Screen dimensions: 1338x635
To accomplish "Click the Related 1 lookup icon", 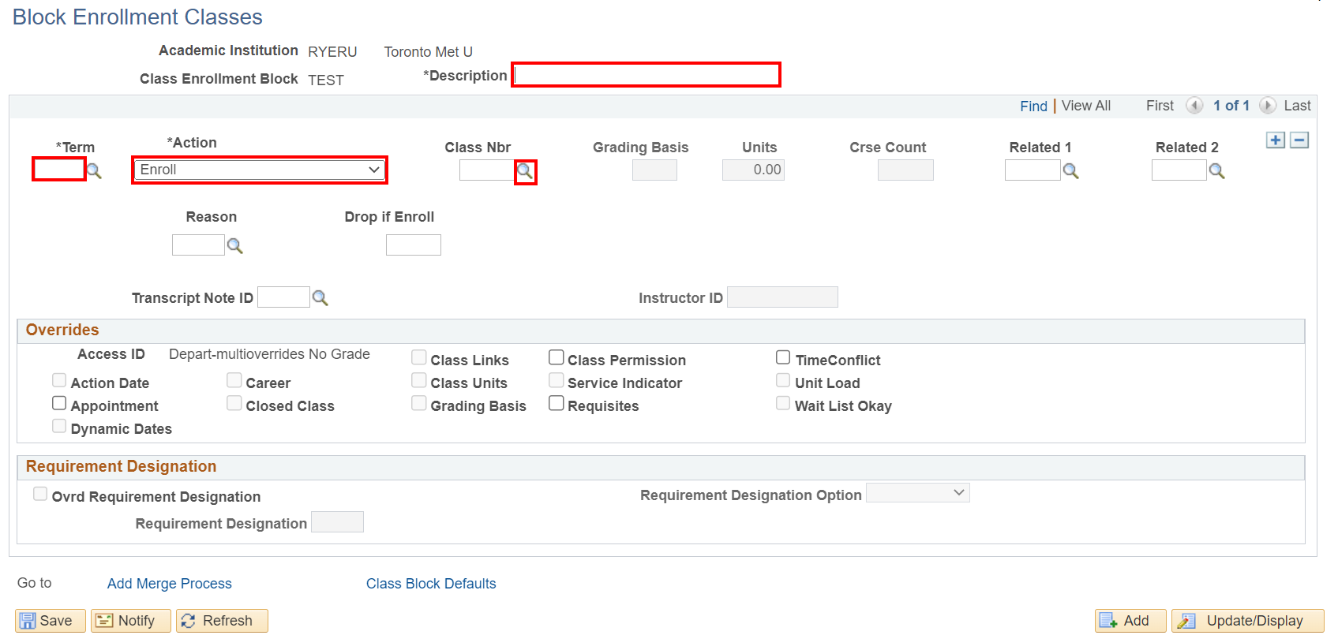I will pyautogui.click(x=1070, y=171).
